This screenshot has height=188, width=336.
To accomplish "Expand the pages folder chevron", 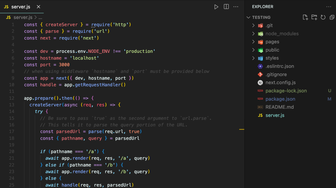I will coord(254,42).
